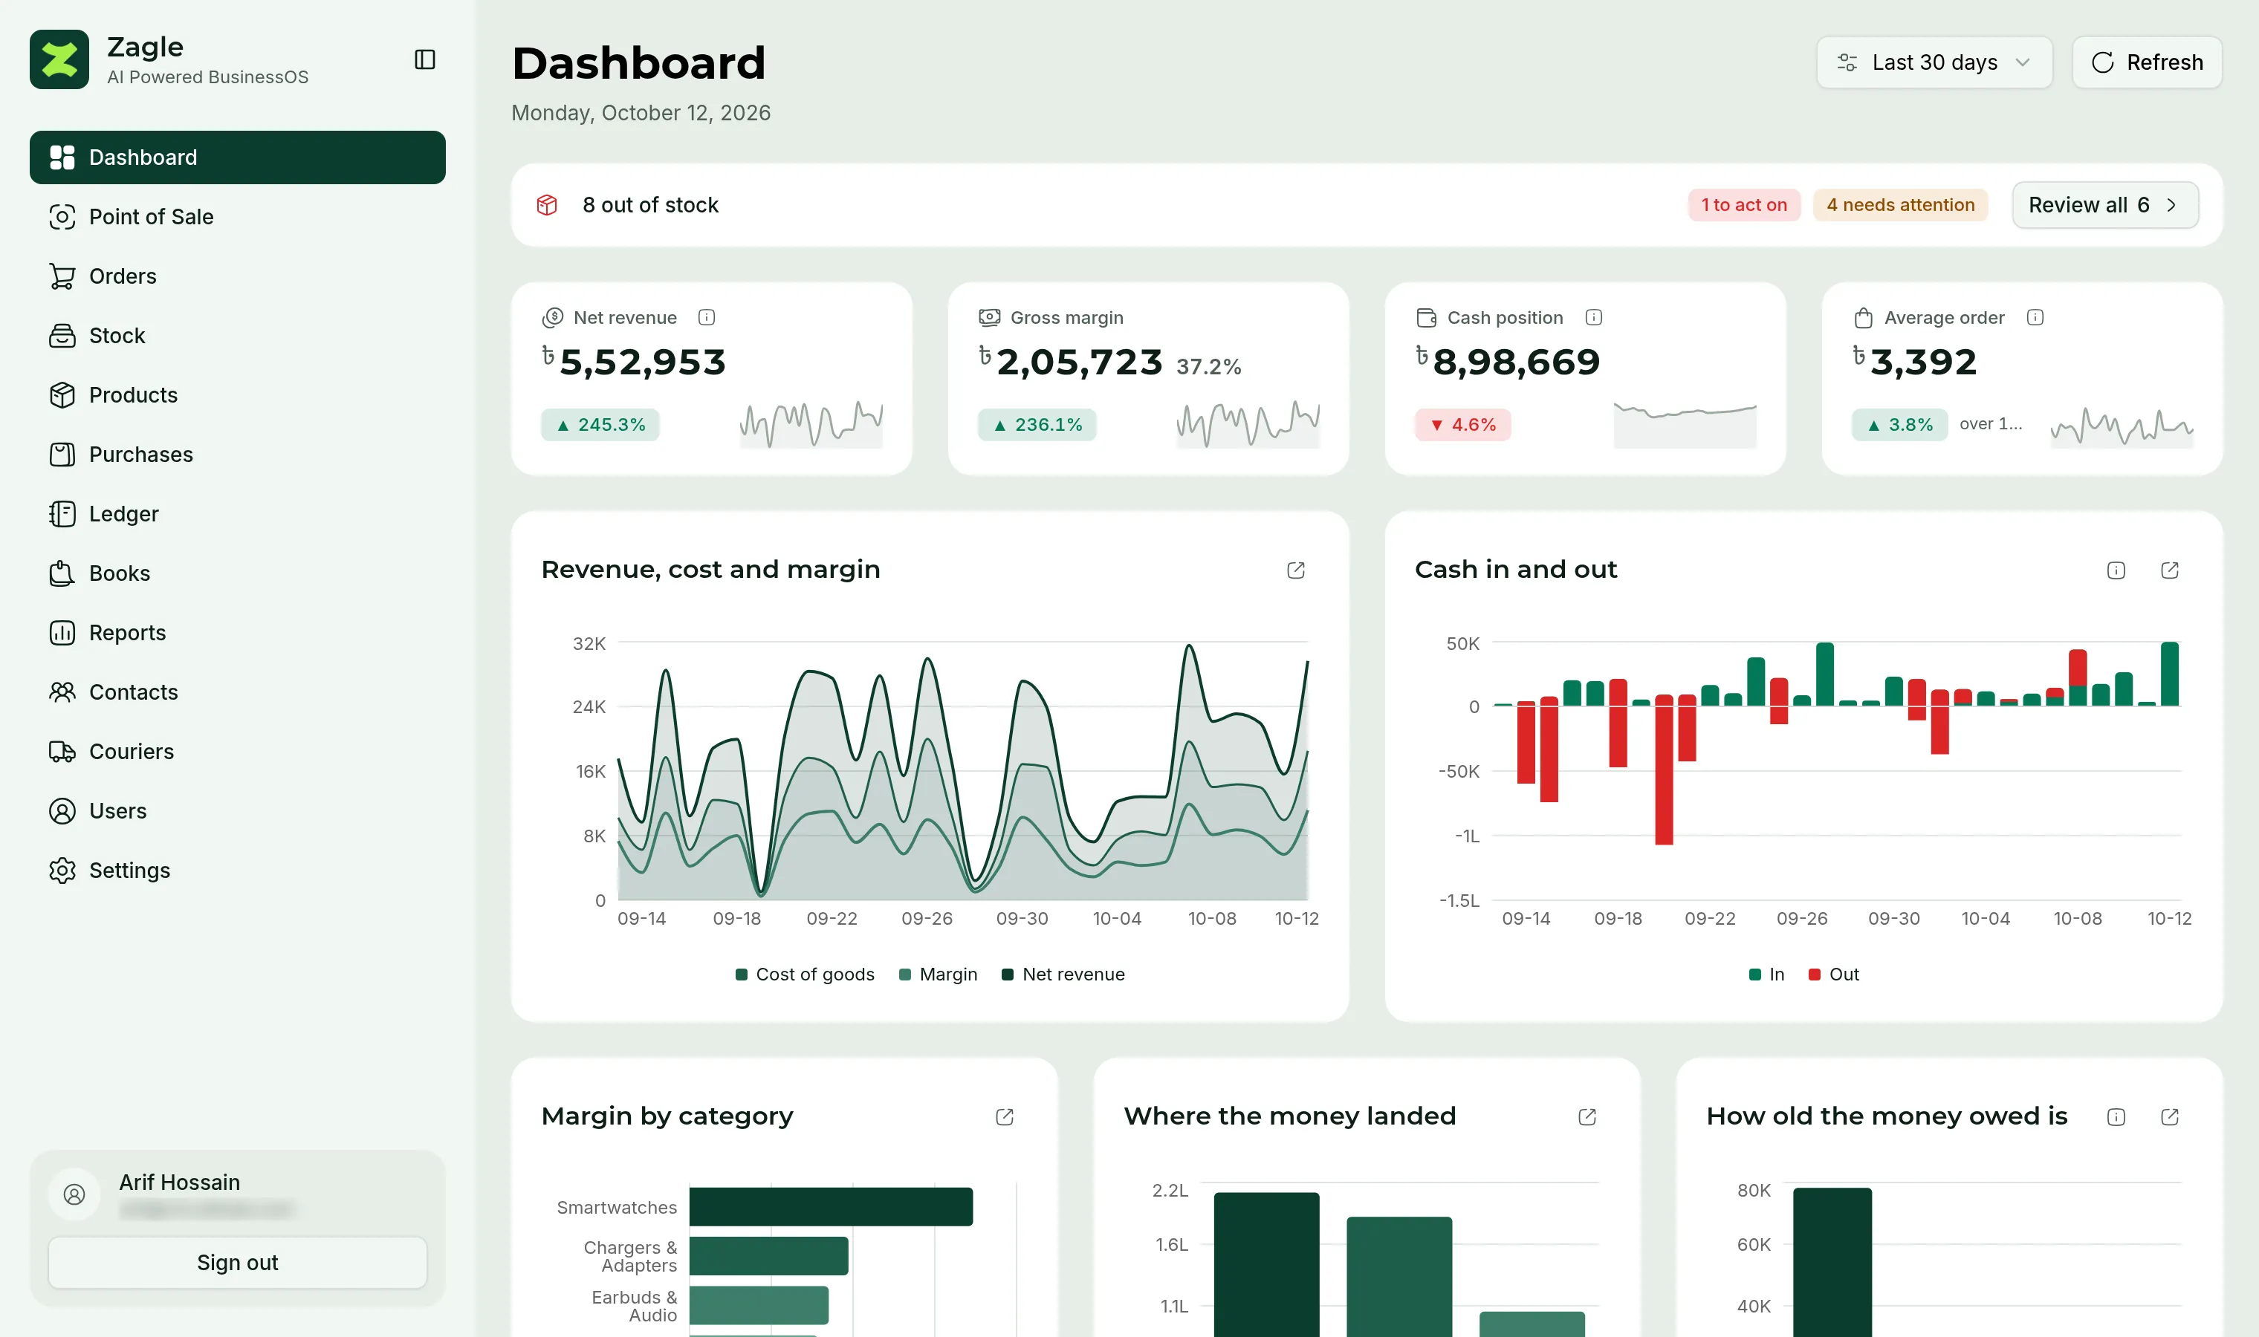The height and width of the screenshot is (1337, 2259).
Task: Click the Refresh button
Action: pos(2146,62)
